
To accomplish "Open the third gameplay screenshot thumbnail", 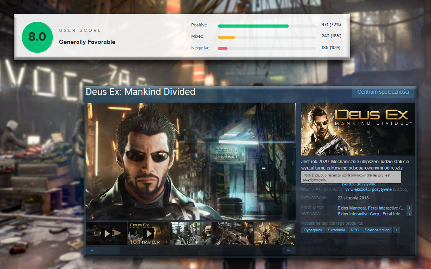I will (190, 234).
